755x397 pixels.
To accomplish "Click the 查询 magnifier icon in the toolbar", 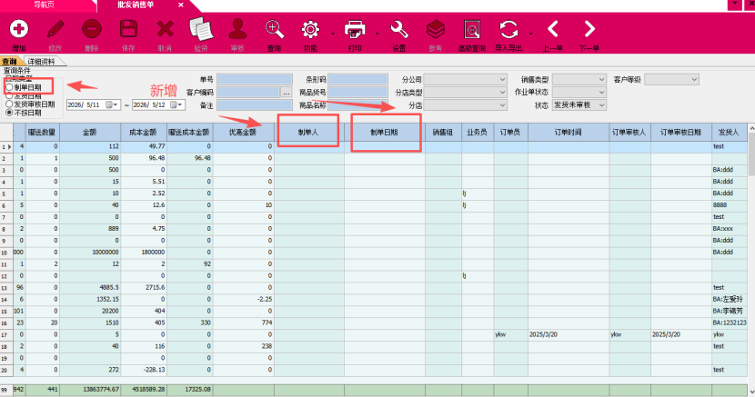I will [275, 29].
